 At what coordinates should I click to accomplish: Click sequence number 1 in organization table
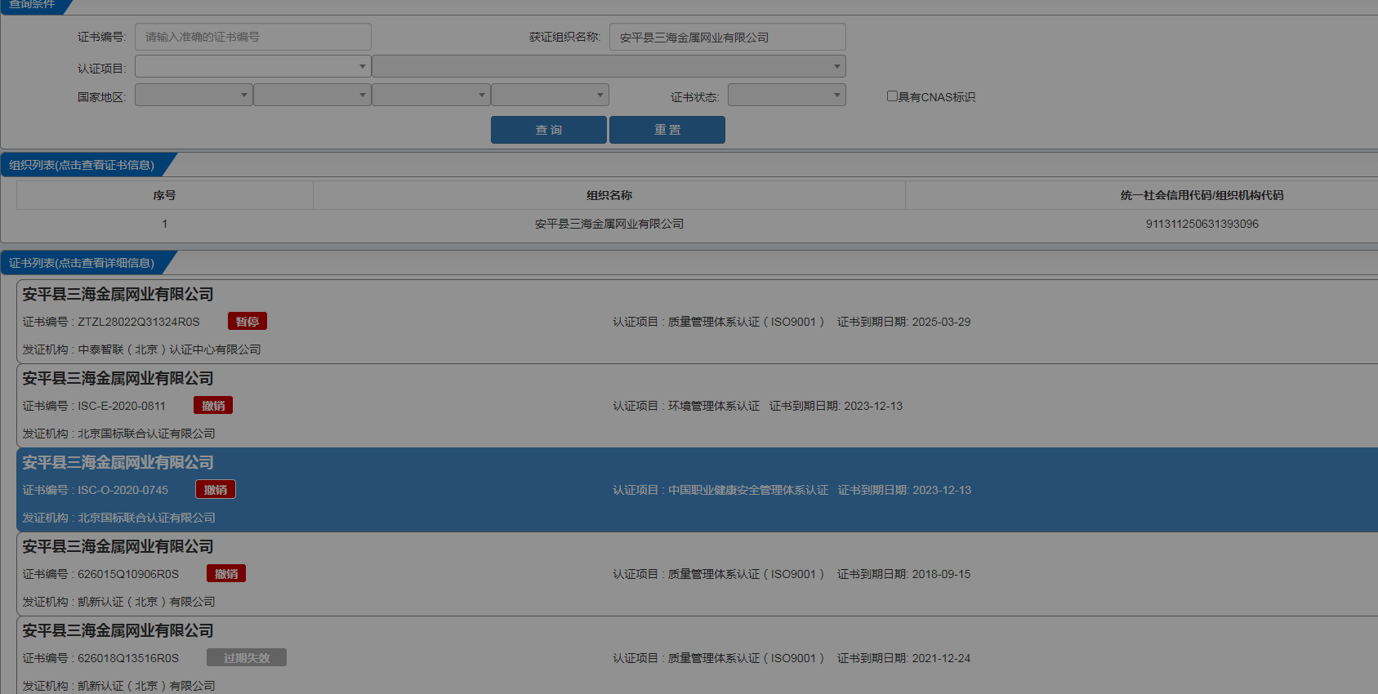click(164, 224)
